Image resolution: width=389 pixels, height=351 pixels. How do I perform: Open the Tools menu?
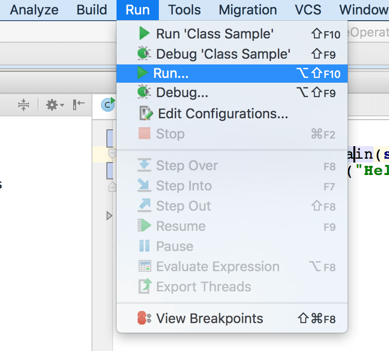[184, 10]
